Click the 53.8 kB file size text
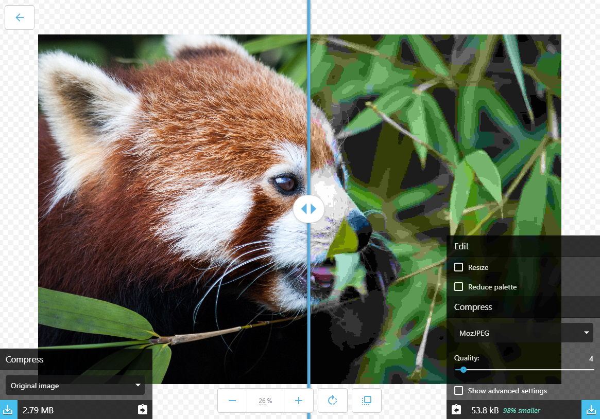Viewport: 600px width, 419px height. click(x=485, y=410)
